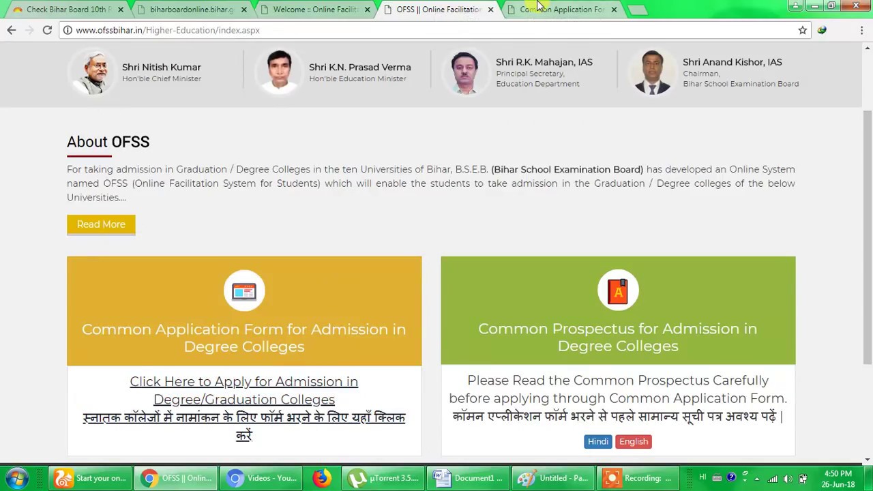Switch to Check Bihar Board 10th tab
The height and width of the screenshot is (491, 873).
click(x=66, y=10)
